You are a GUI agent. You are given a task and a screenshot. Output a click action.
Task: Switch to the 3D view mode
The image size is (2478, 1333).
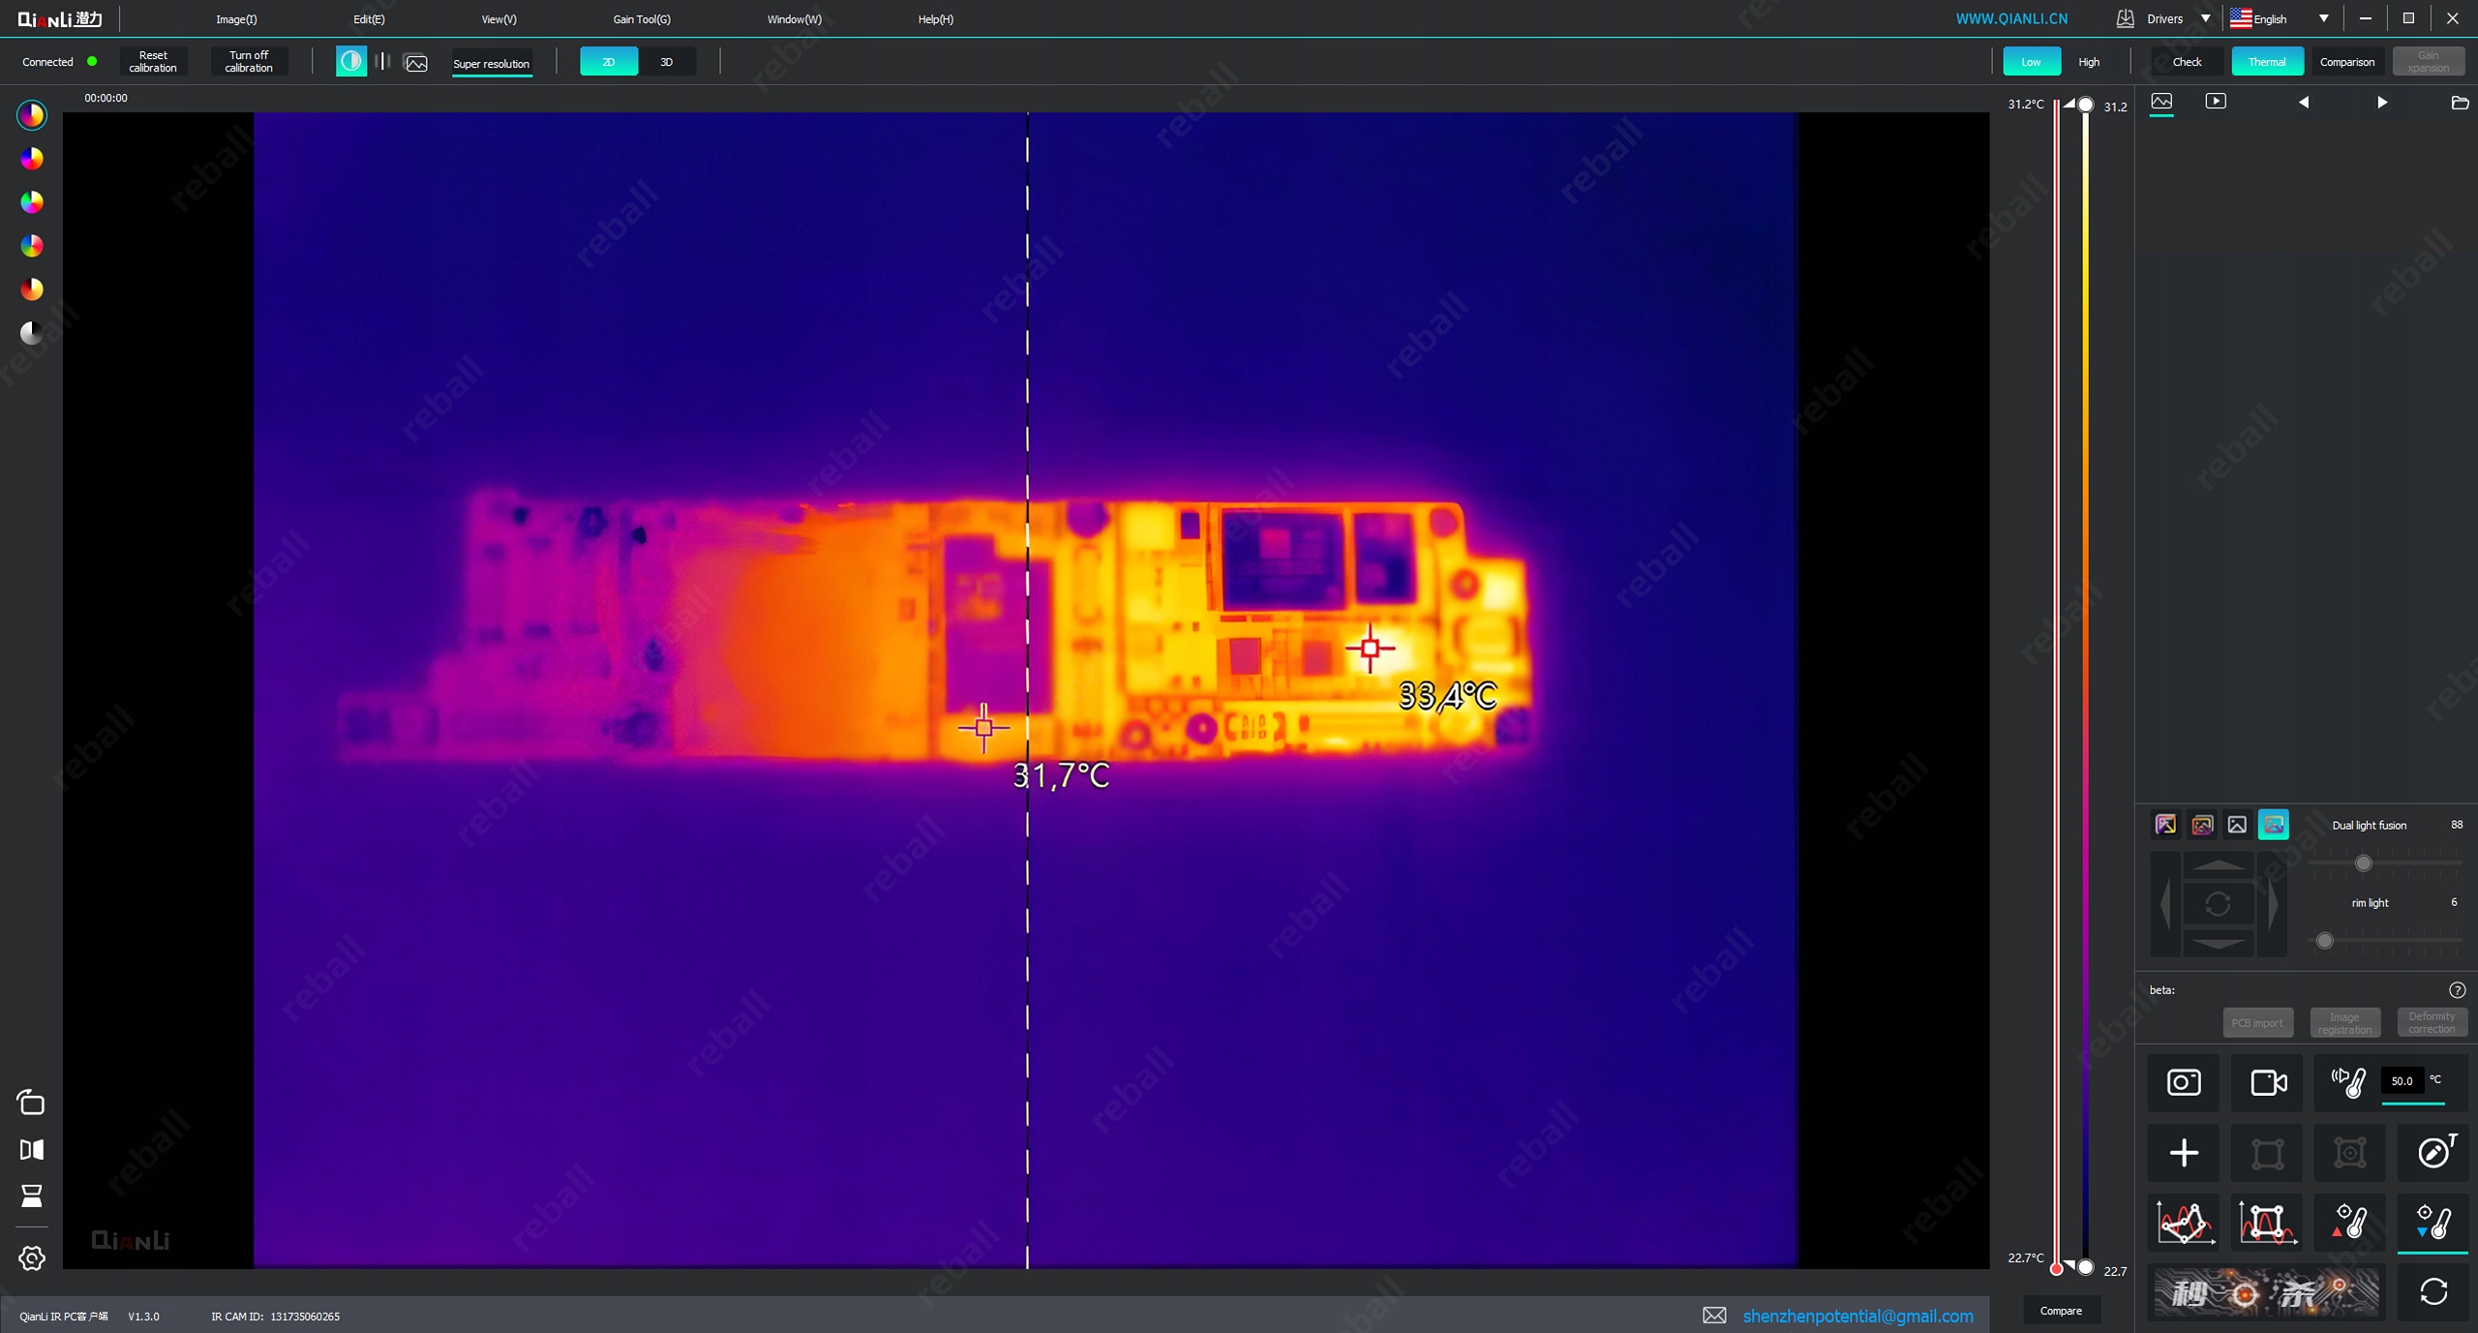click(666, 62)
